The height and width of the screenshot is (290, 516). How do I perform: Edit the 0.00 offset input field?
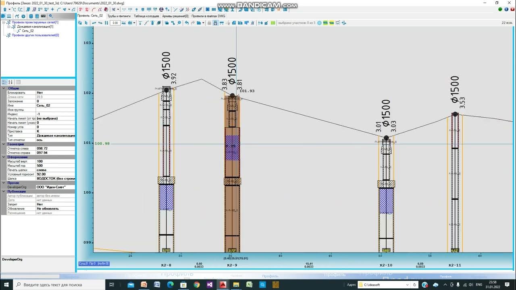[x=115, y=23]
